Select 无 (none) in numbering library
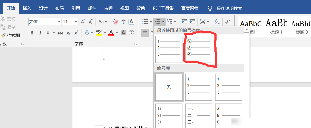The image size is (311, 128). pyautogui.click(x=169, y=87)
